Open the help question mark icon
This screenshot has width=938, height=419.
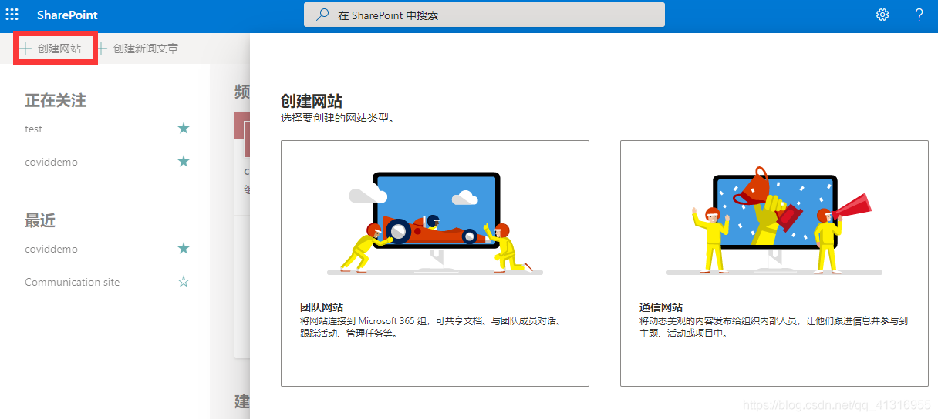(919, 15)
